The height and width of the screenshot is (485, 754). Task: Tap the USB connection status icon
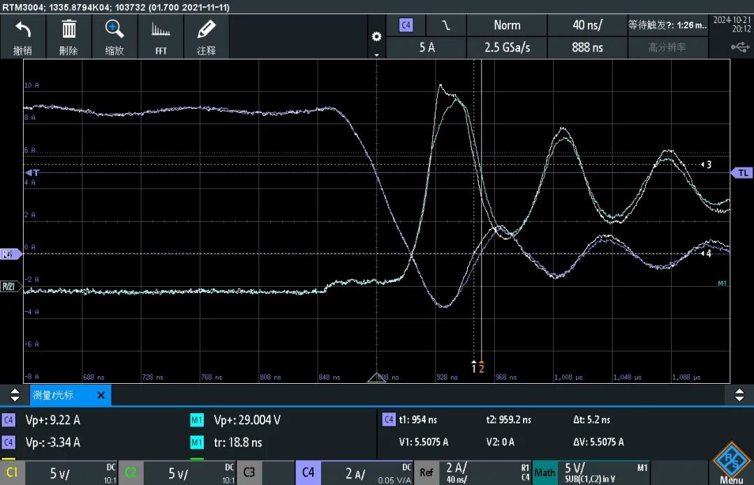[x=739, y=47]
